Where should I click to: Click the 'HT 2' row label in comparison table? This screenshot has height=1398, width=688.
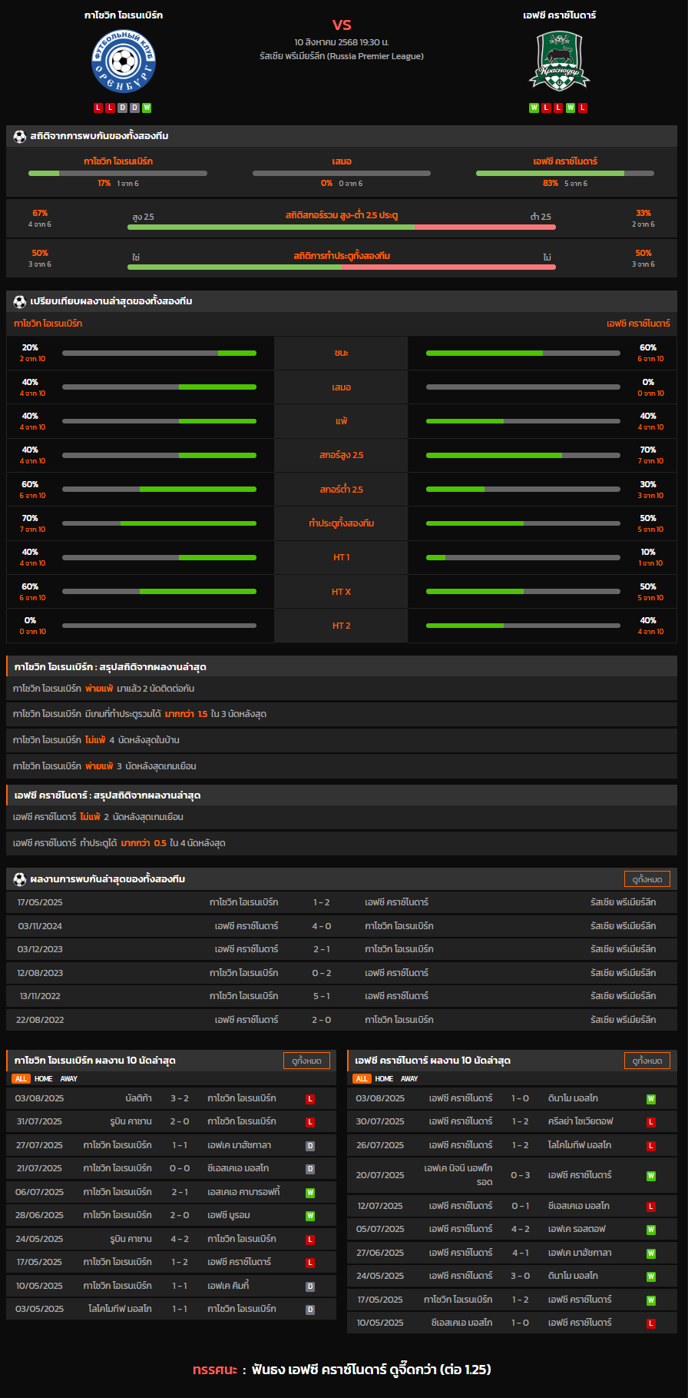pyautogui.click(x=342, y=626)
